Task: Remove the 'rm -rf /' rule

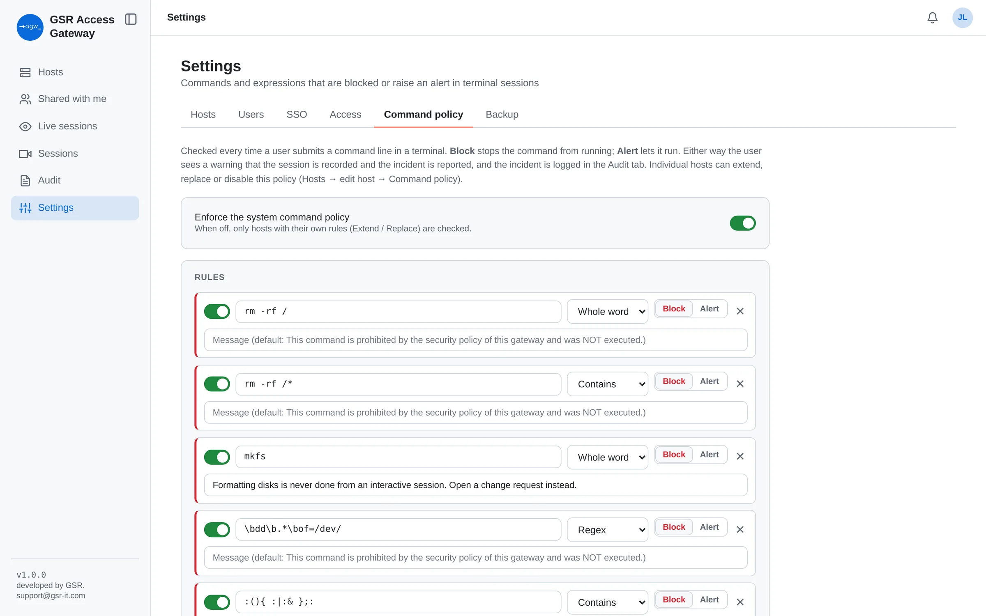Action: point(740,311)
